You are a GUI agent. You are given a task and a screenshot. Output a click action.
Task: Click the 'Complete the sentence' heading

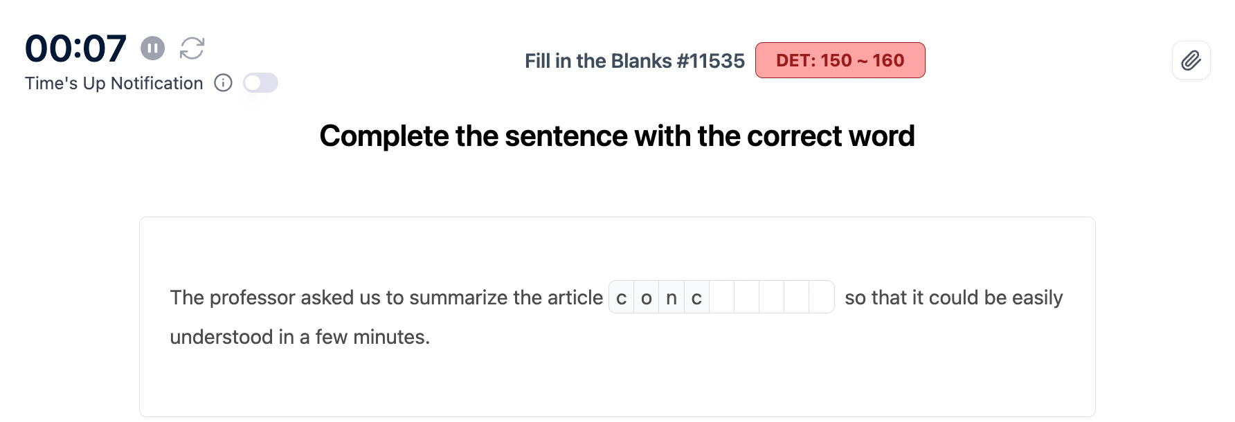click(x=617, y=136)
